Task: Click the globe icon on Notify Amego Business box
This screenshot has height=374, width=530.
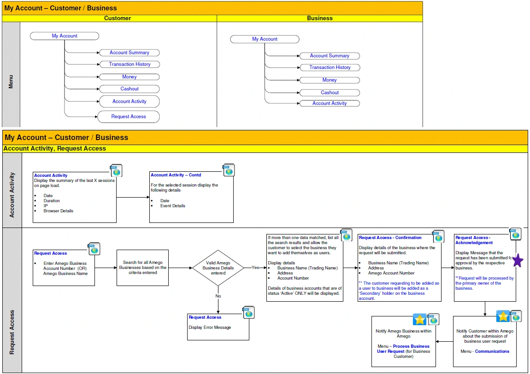Action: point(433,319)
